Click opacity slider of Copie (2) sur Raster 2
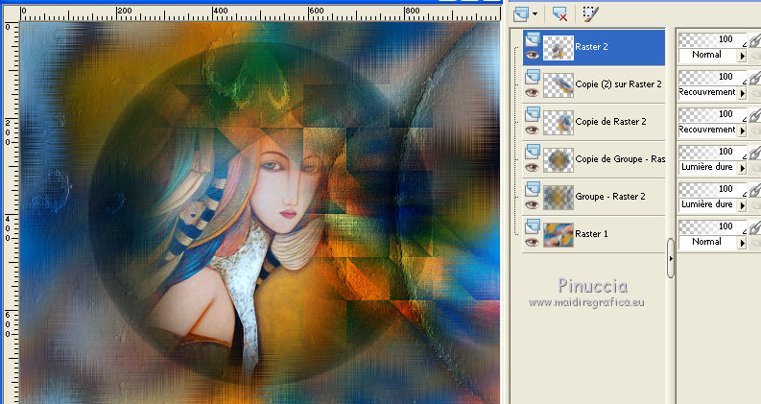This screenshot has width=761, height=404. tap(712, 77)
